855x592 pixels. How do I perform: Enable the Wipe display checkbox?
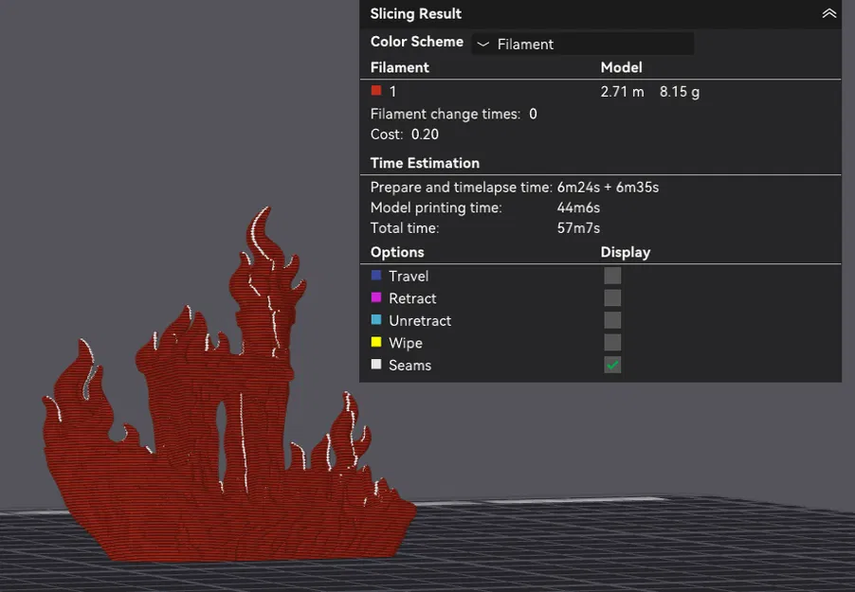[x=611, y=342]
